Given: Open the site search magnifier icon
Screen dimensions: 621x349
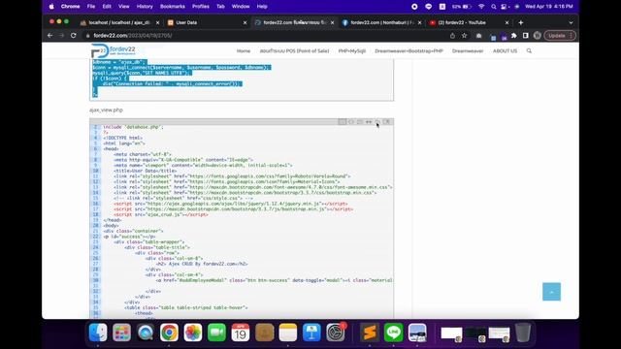Looking at the screenshot, I should tap(529, 51).
